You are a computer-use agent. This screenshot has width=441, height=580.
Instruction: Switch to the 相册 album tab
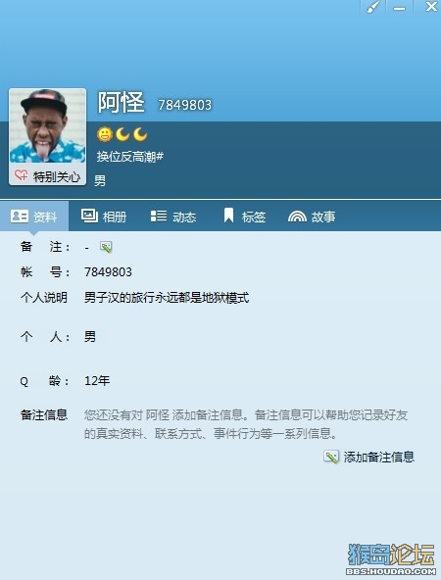104,216
